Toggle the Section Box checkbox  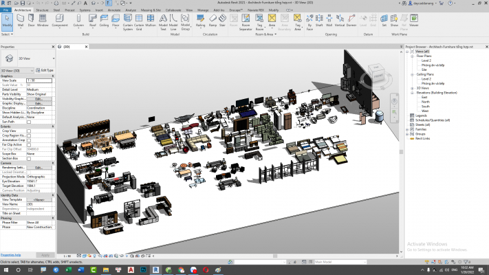point(28,157)
